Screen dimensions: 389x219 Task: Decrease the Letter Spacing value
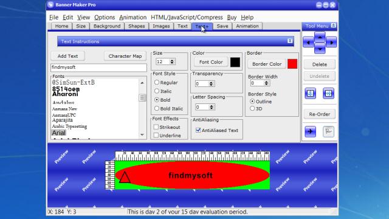click(x=212, y=108)
